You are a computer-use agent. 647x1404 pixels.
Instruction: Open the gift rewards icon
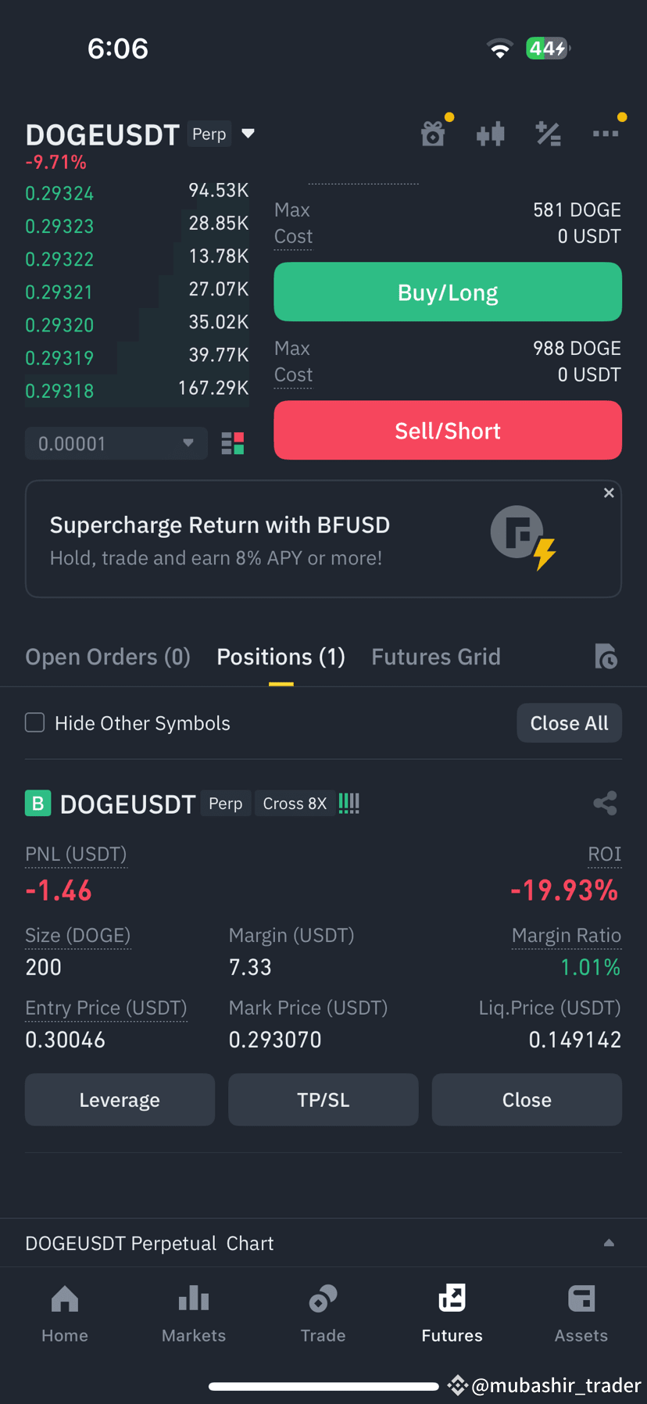[433, 134]
